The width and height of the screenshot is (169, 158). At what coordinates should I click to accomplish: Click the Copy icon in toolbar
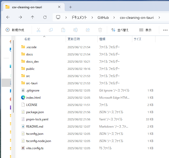pos(51,30)
